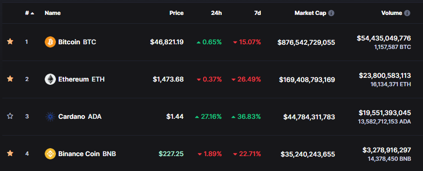423x171 pixels.
Task: Click the Bitcoin logo icon
Action: tap(50, 42)
